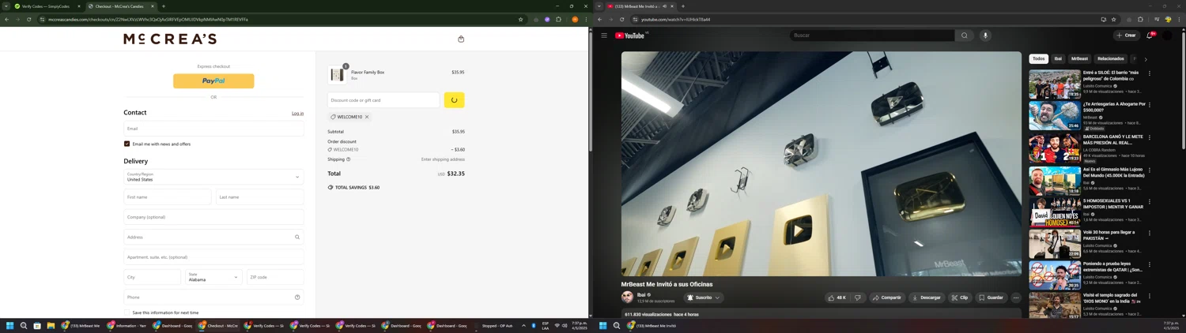Select the Relacionados filter chip
The width and height of the screenshot is (1186, 333).
coord(1111,58)
